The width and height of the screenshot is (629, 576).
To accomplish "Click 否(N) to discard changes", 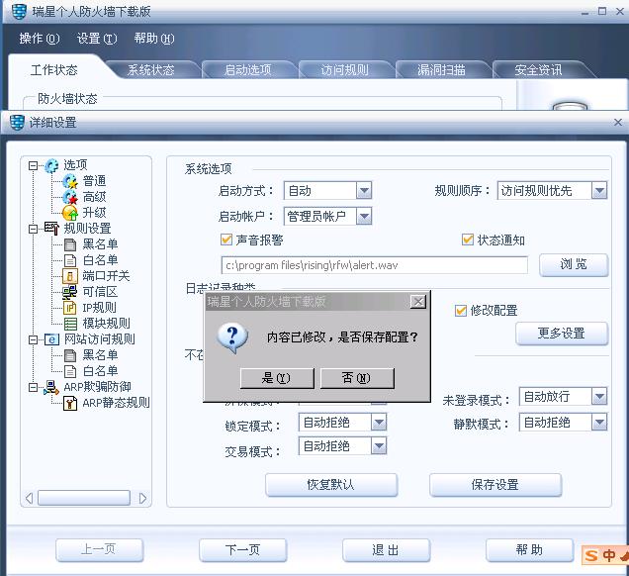I will tap(357, 378).
